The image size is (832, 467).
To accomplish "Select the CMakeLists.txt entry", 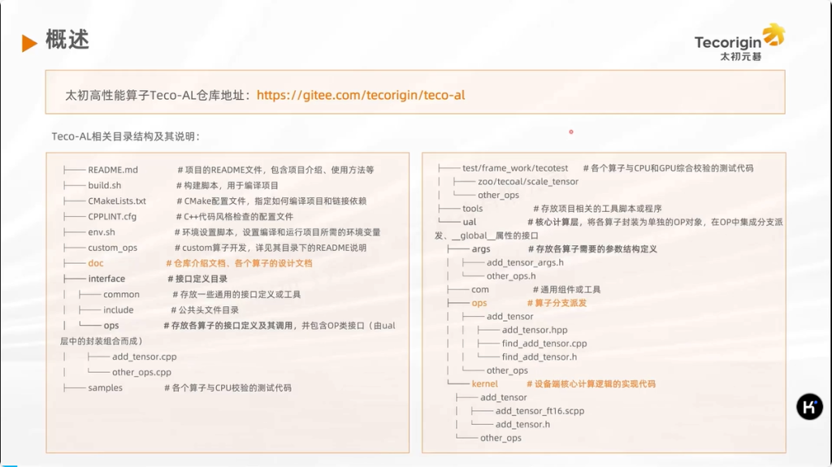I will coord(117,201).
